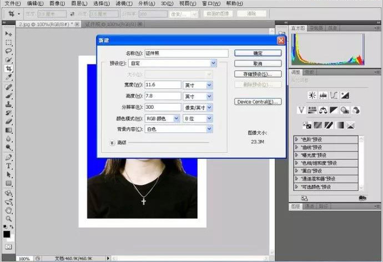Click the 确定 button in the dialog
This screenshot has width=383, height=262.
pyautogui.click(x=258, y=53)
